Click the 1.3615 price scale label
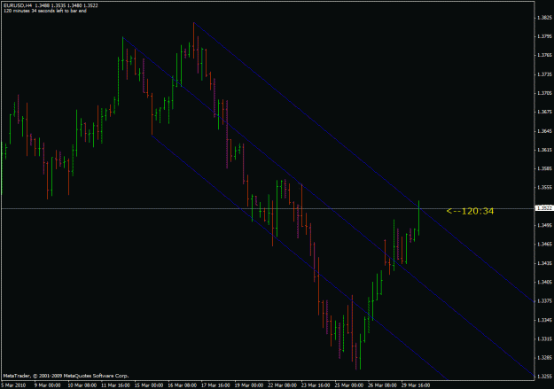The height and width of the screenshot is (389, 554). (x=544, y=150)
